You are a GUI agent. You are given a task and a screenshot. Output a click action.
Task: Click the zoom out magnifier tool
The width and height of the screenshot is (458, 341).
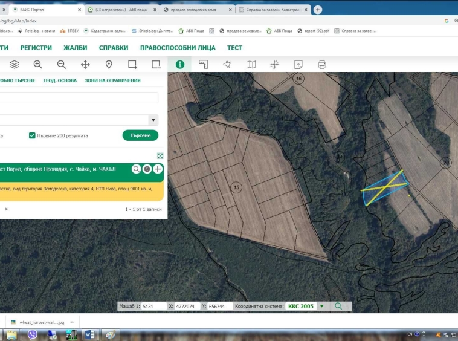(62, 65)
